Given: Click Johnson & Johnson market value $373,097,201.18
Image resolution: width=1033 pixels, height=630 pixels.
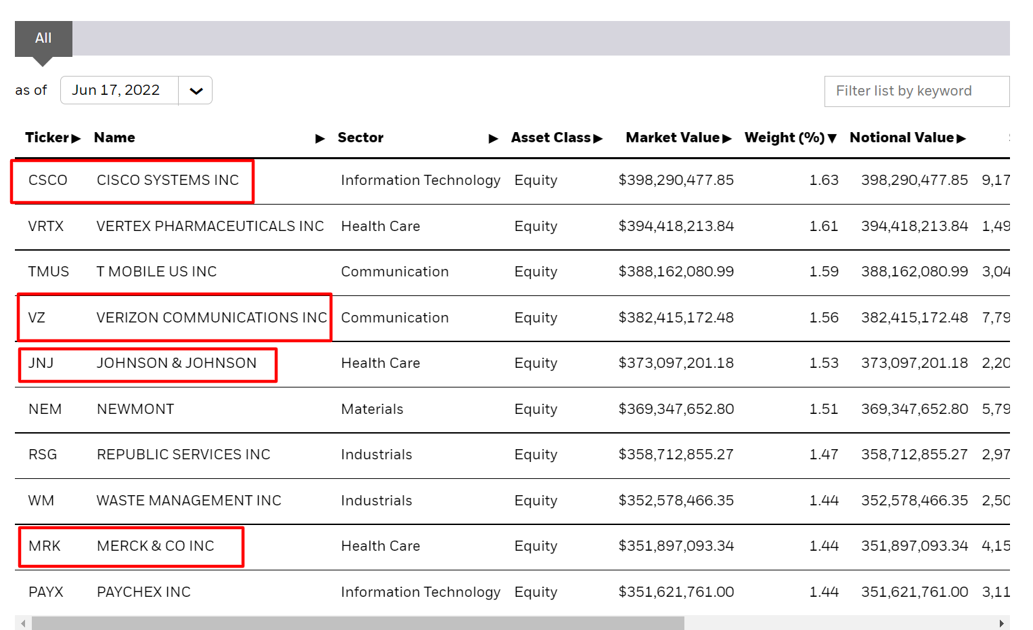Looking at the screenshot, I should 676,363.
